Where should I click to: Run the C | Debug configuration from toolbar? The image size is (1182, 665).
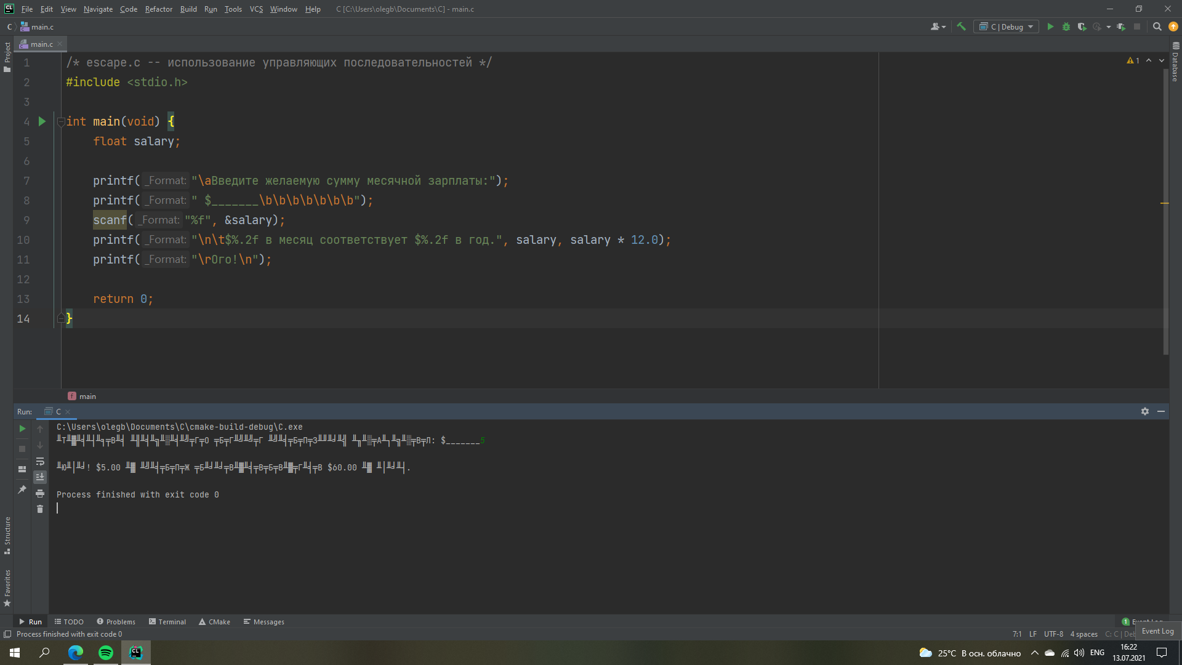(1050, 26)
